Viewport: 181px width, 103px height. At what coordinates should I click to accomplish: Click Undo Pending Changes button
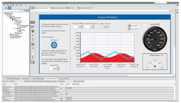(x=38, y=81)
